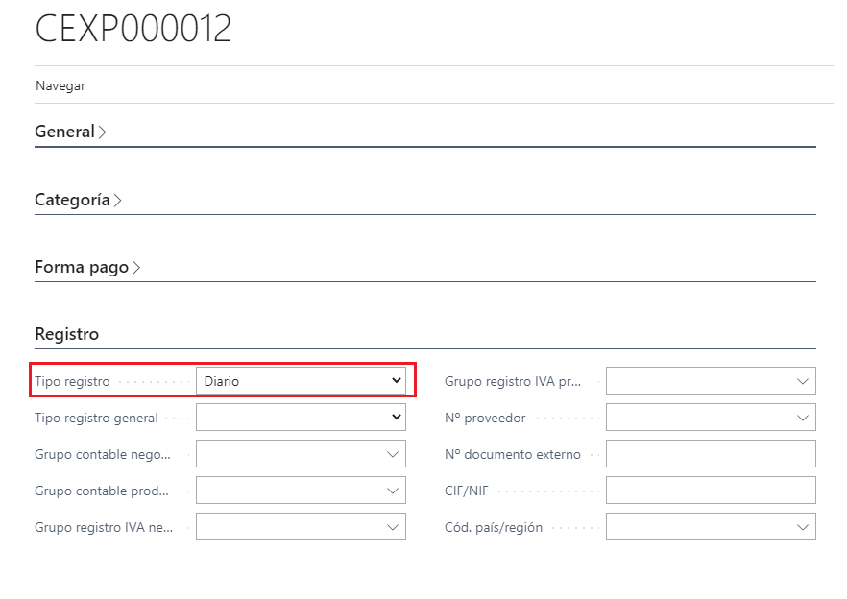Screen dimensions: 847x599
Task: Click the CIF/NIF field label
Action: pos(467,491)
